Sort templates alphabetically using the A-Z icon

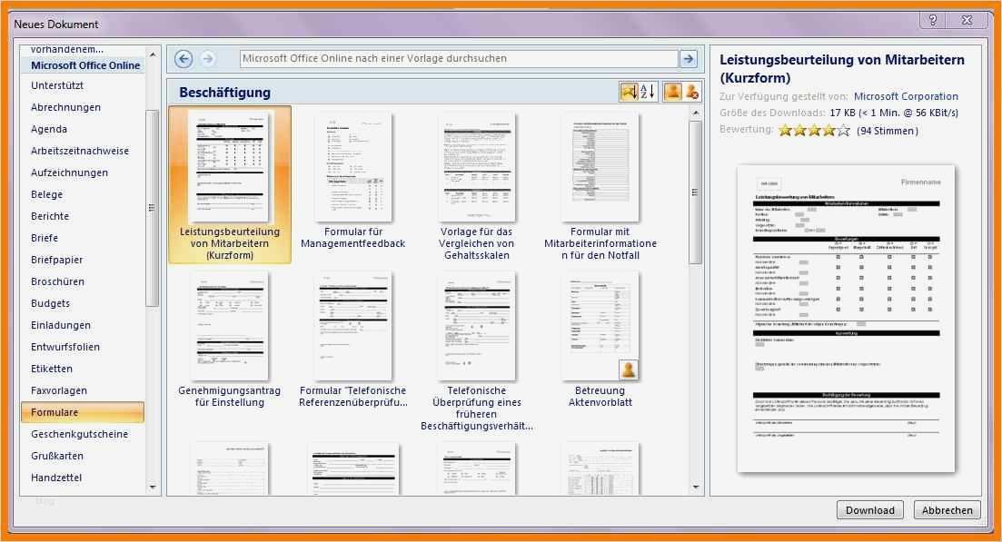pyautogui.click(x=646, y=91)
